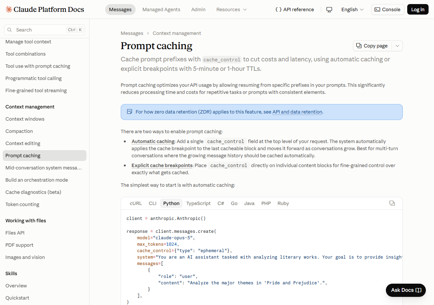This screenshot has width=434, height=305.
Task: Click the Skills sidebar heading
Action: tap(11, 273)
